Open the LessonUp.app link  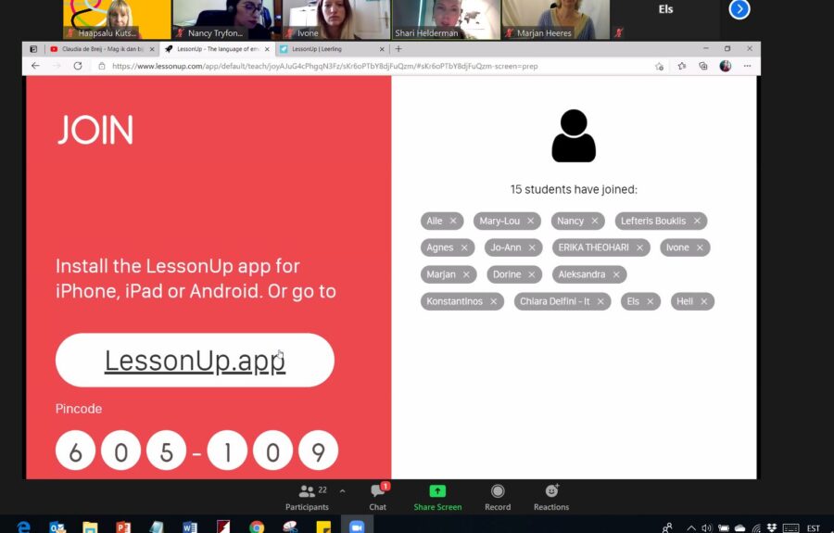point(195,360)
